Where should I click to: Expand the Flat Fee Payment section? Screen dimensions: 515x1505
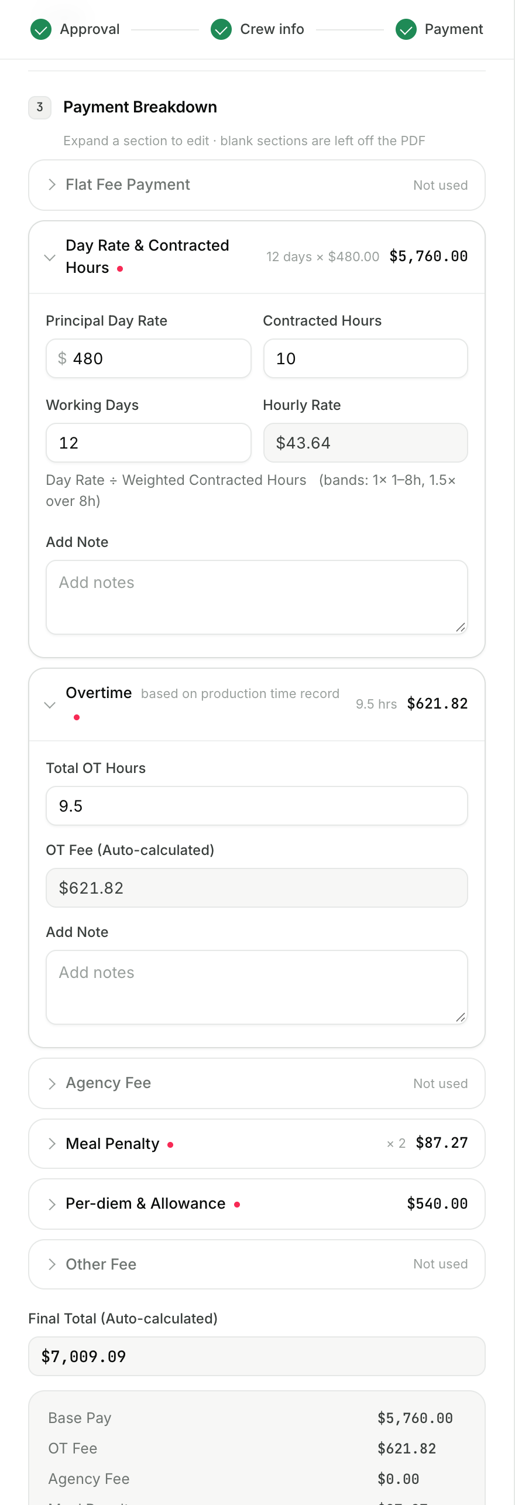tap(257, 185)
